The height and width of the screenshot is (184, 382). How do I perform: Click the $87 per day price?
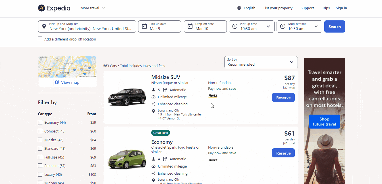(x=289, y=78)
